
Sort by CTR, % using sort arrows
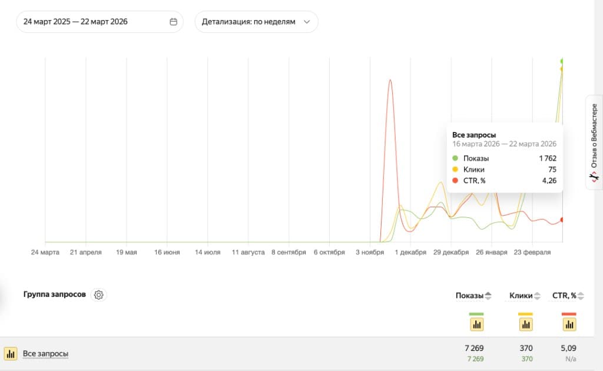pyautogui.click(x=581, y=296)
